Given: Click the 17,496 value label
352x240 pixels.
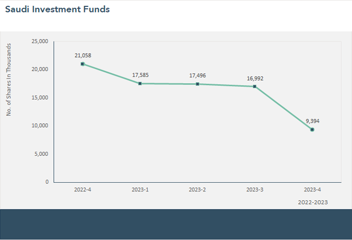Looking at the screenshot, I should coord(197,75).
